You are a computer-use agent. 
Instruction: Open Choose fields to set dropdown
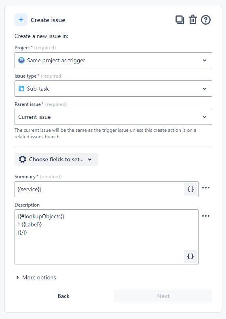tap(56, 159)
